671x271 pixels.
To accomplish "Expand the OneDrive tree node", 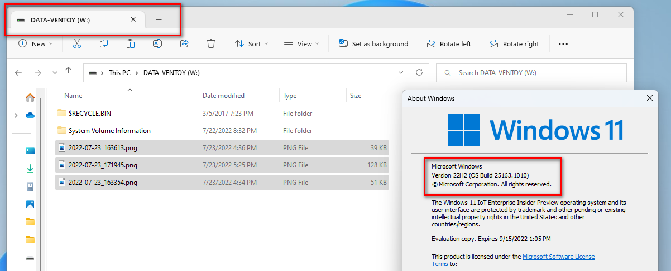I will point(15,115).
